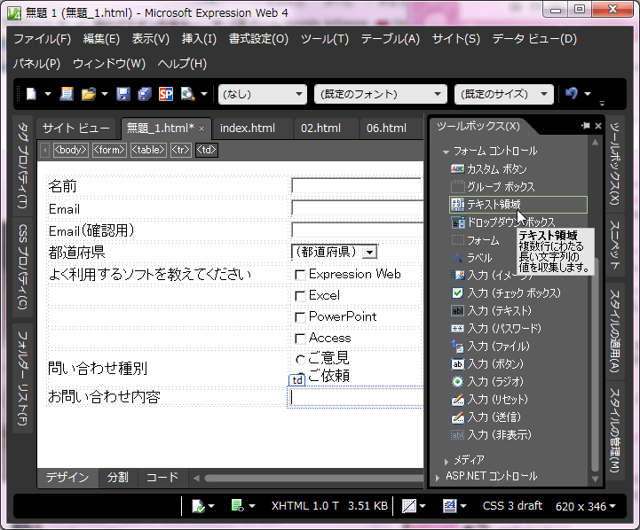Screen dimensions: 640x530
Task: Click the horizontal scrollbar of the editor
Action: (314, 479)
